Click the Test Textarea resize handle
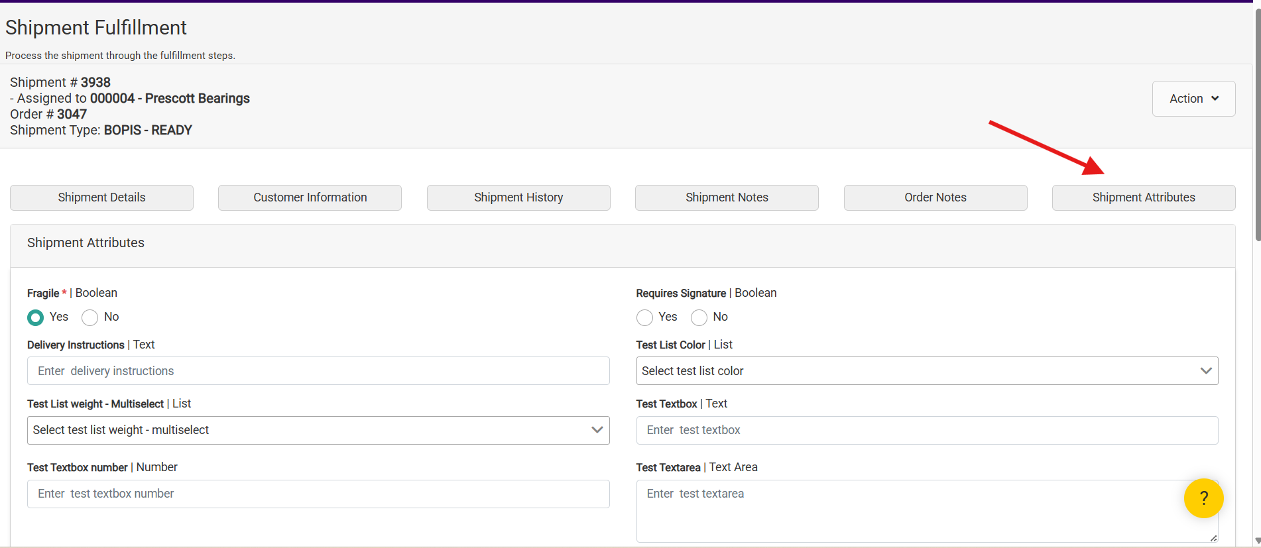Viewport: 1261px width, 548px height. coord(1213,538)
